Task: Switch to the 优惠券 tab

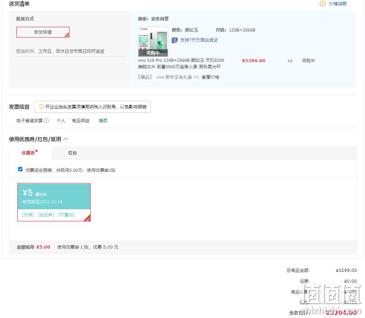Action: tap(28, 153)
